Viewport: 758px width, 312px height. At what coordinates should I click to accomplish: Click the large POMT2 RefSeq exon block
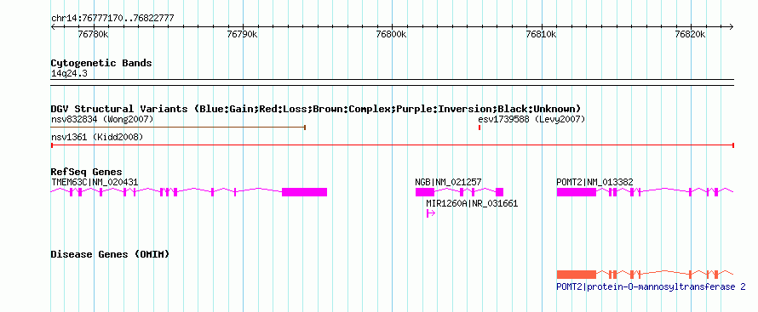pyautogui.click(x=577, y=192)
